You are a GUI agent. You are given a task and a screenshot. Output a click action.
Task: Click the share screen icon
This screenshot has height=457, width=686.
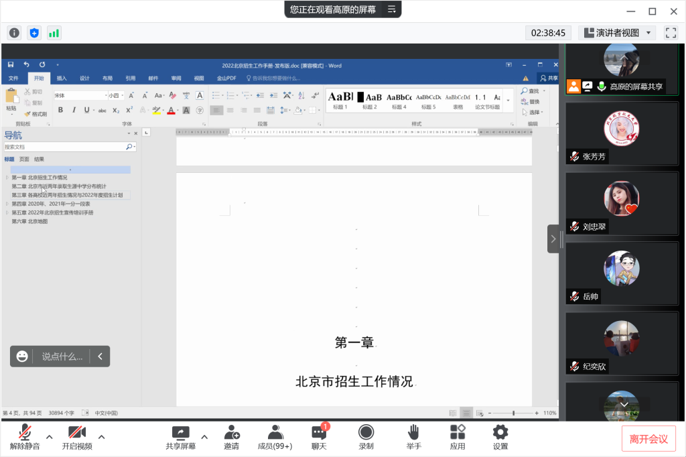pyautogui.click(x=181, y=433)
